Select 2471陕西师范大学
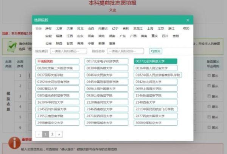This screenshot has width=227, height=154. tap(106, 116)
